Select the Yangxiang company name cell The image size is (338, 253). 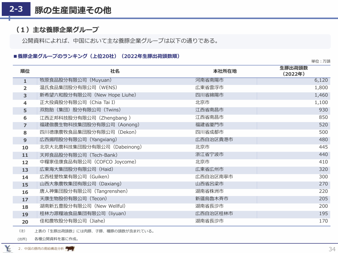click(x=78, y=139)
